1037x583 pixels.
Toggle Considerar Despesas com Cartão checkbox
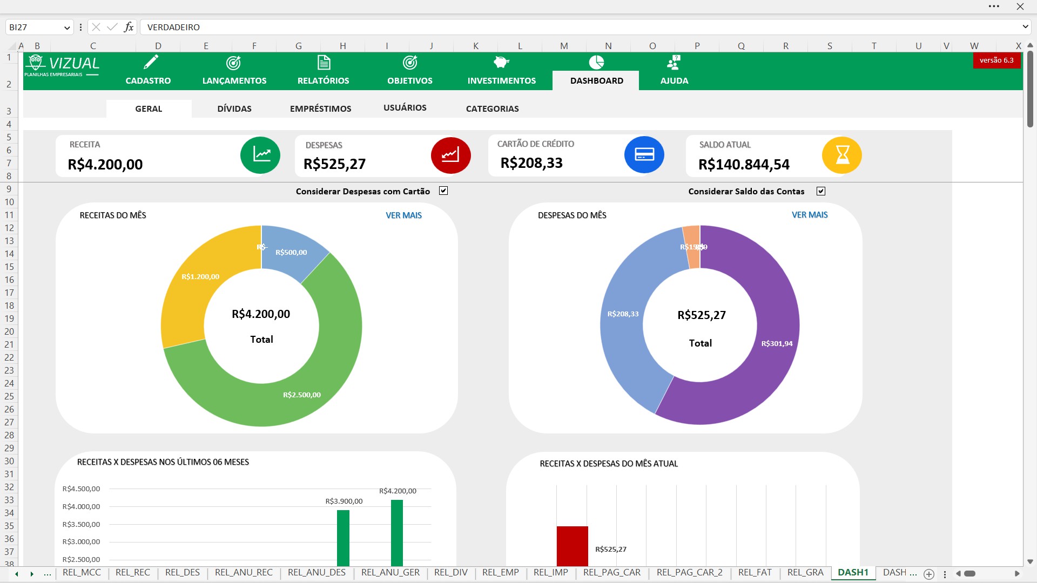point(443,191)
